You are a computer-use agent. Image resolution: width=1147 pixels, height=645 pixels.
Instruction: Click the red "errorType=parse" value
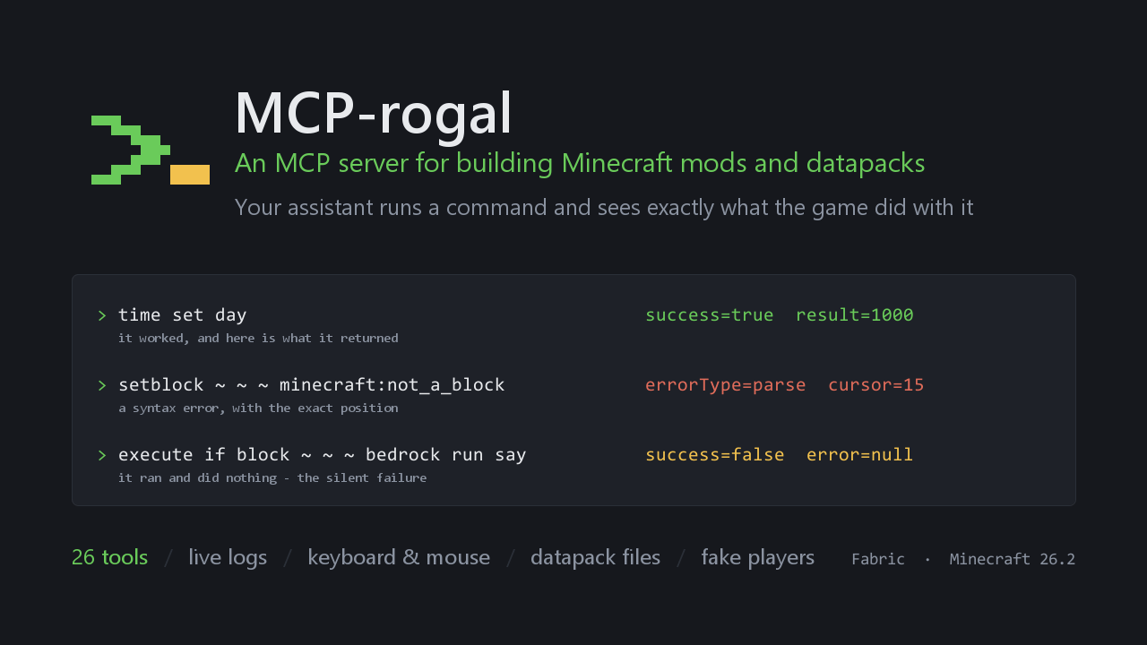pos(726,385)
